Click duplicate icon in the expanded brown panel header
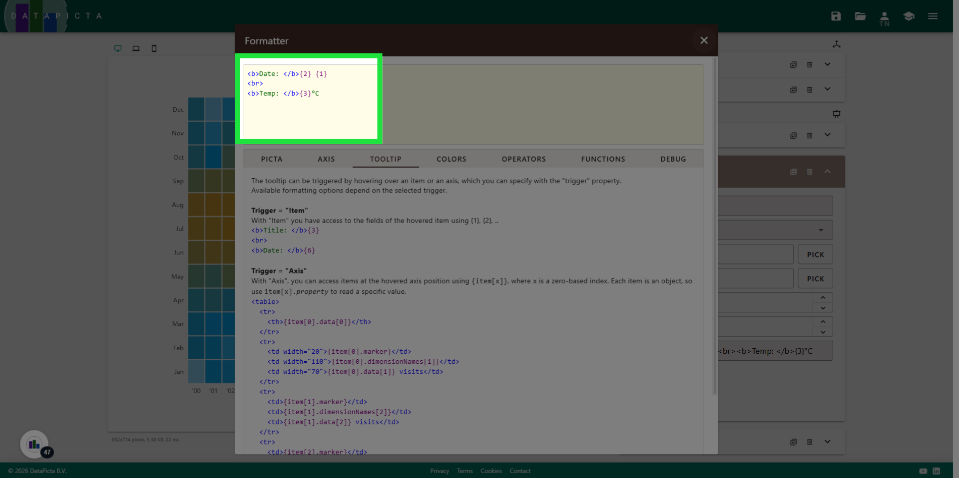This screenshot has height=478, width=959. (793, 172)
